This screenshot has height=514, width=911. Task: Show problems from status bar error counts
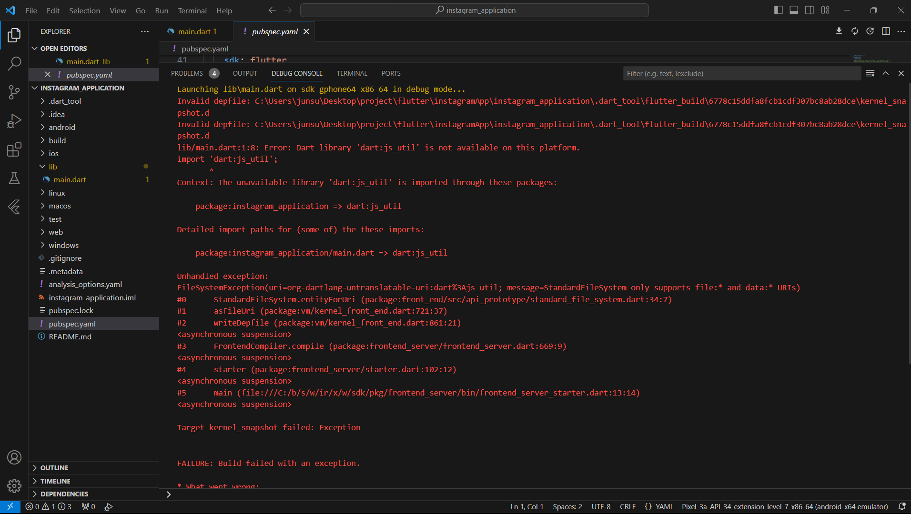pos(48,507)
